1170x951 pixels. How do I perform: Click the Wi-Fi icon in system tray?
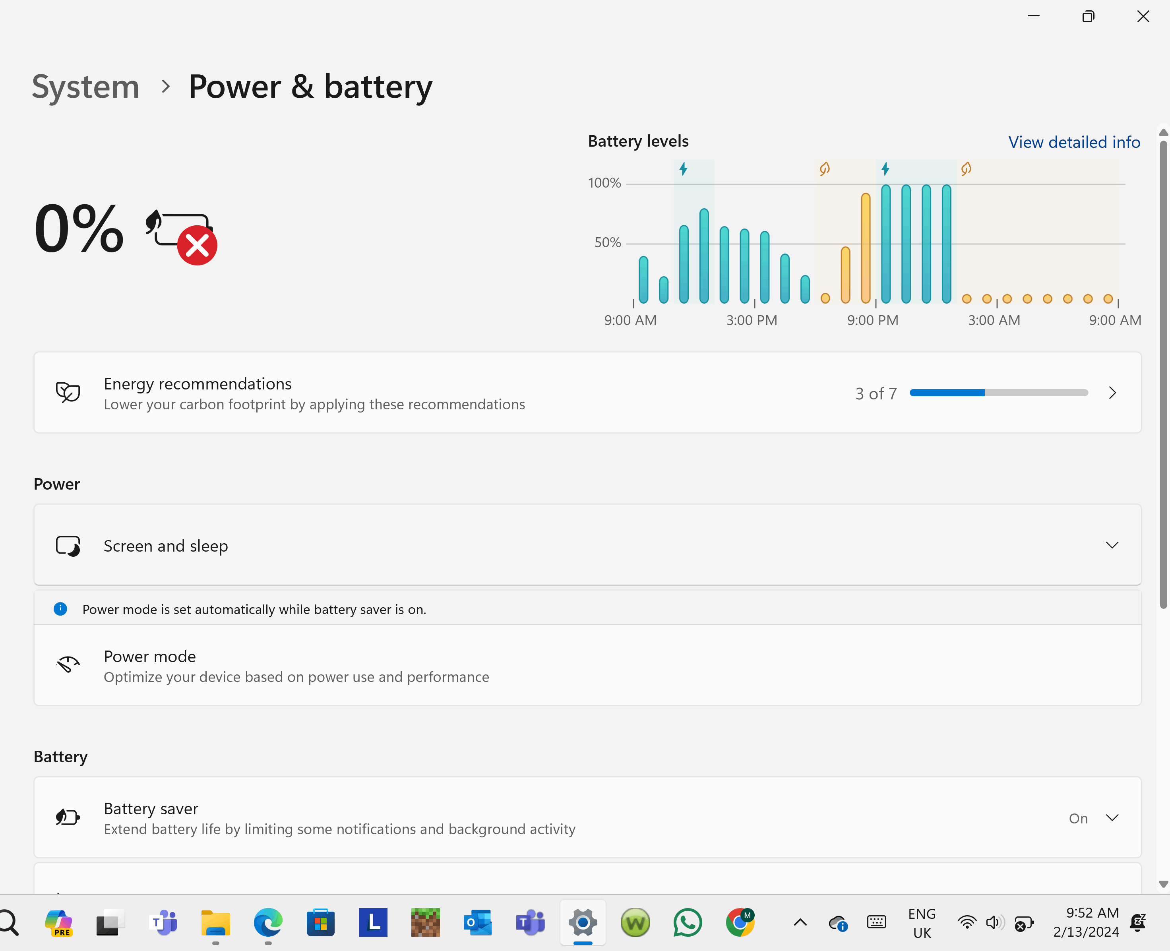[x=967, y=922]
